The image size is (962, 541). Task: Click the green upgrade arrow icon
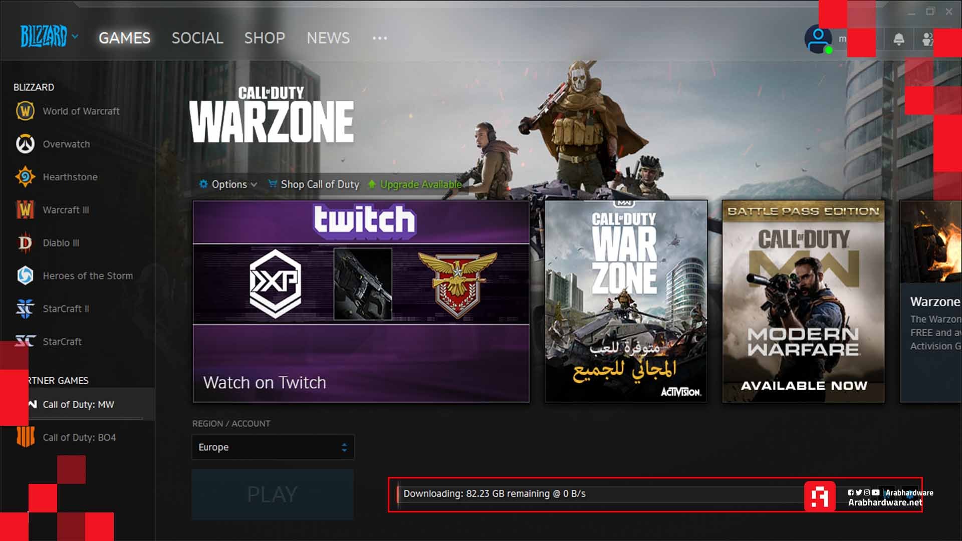372,184
